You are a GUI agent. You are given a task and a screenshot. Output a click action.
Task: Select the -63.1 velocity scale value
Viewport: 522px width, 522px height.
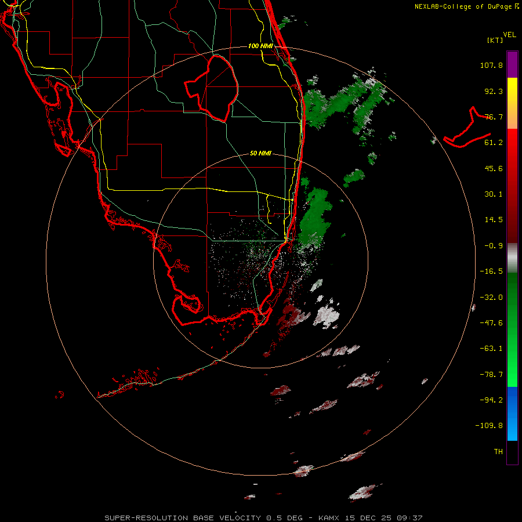[x=491, y=349]
